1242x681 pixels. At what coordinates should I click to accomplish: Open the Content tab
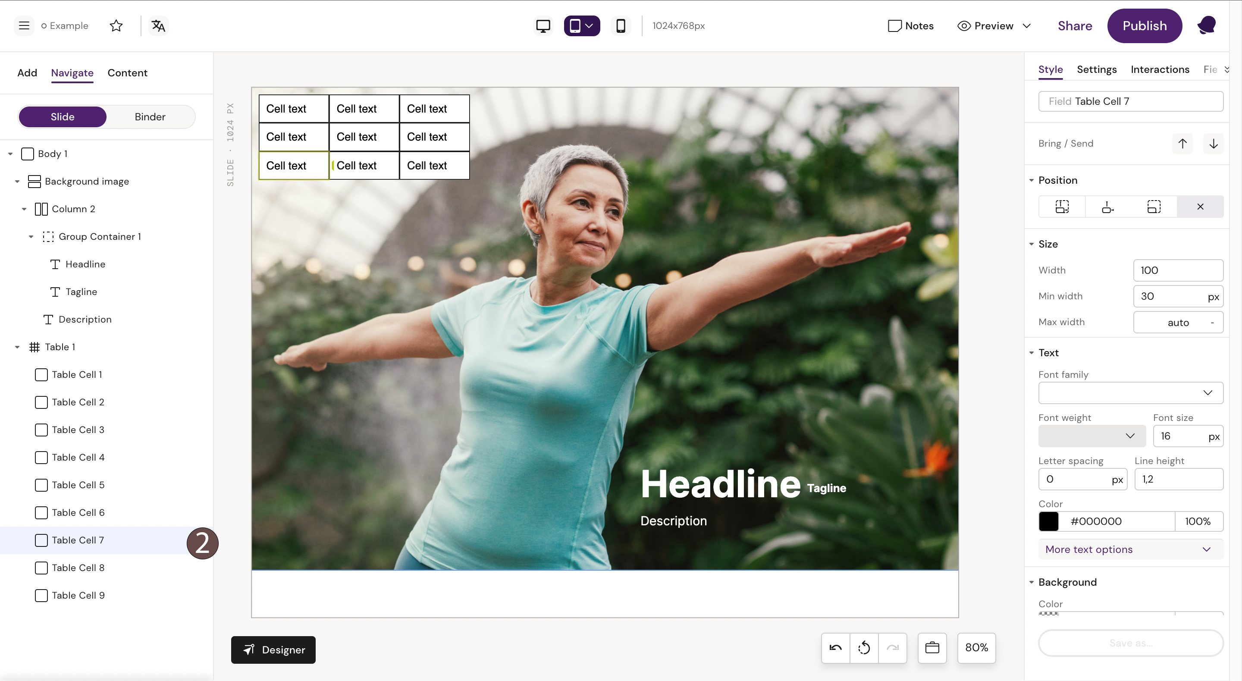127,73
